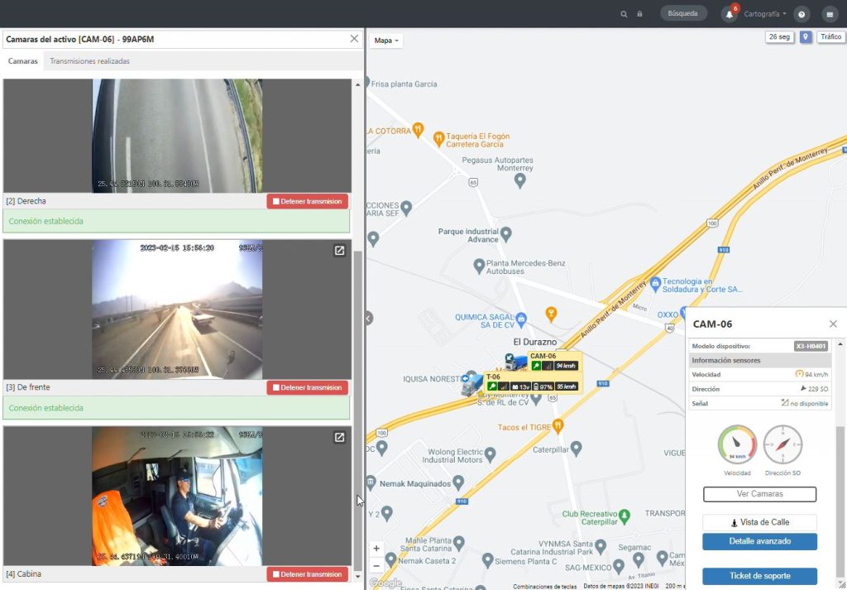Screen dimensions: 847x590
Task: Pop out the De frente camera feed
Action: click(339, 251)
